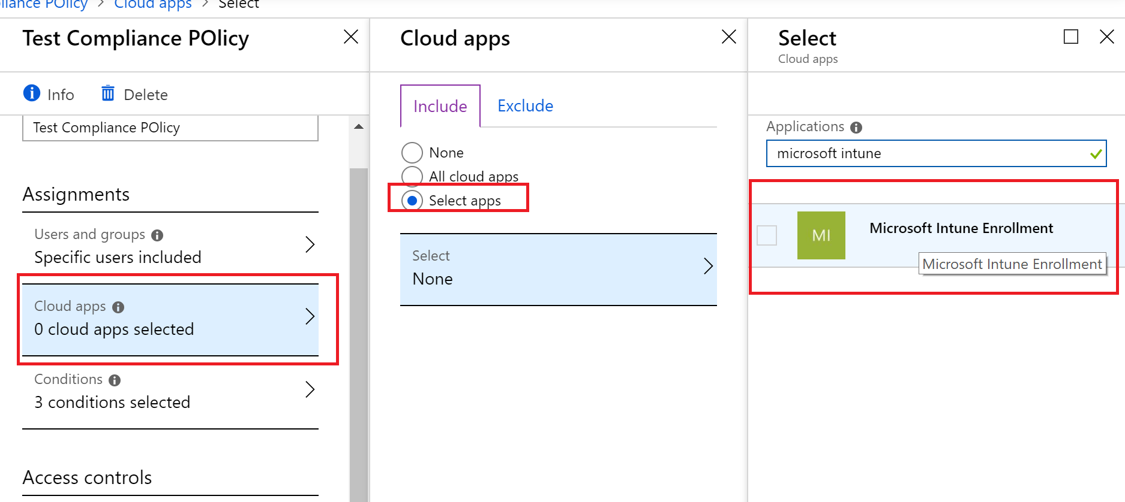The image size is (1125, 502).
Task: Close the Cloud apps blade
Action: point(728,37)
